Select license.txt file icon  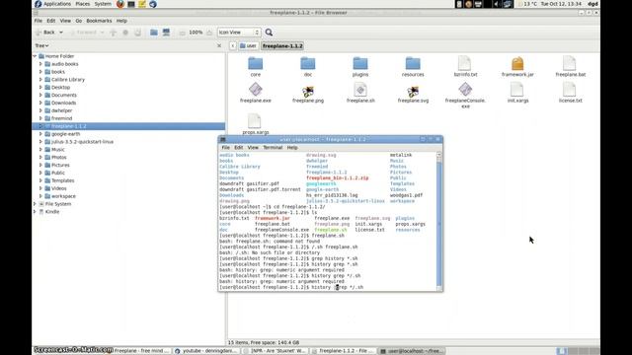[569, 90]
